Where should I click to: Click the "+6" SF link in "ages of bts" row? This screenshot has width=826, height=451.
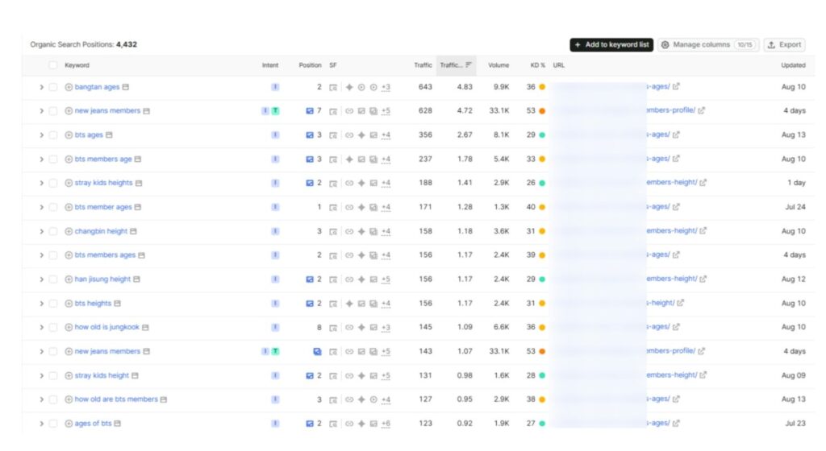(x=386, y=424)
